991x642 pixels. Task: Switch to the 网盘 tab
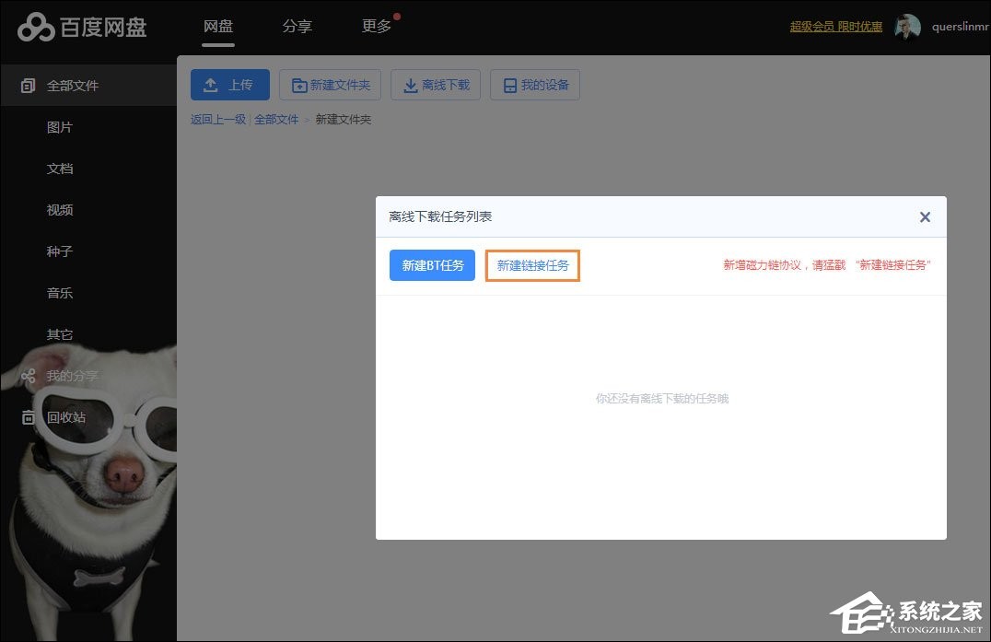[217, 27]
